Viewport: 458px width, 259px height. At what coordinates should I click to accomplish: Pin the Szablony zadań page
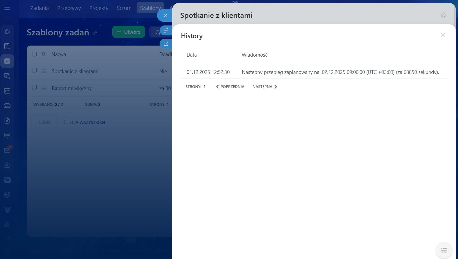pos(95,33)
